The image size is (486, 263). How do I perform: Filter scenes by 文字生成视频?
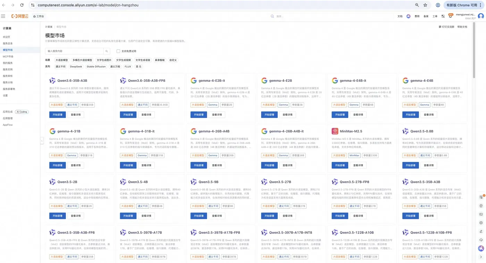[x=124, y=60]
